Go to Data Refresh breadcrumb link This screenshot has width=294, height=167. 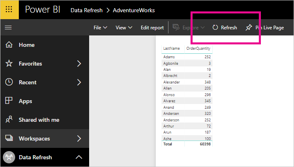pyautogui.click(x=86, y=10)
